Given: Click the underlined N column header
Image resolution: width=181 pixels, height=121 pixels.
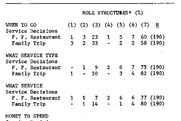Looking at the screenshot, I should (157, 25).
